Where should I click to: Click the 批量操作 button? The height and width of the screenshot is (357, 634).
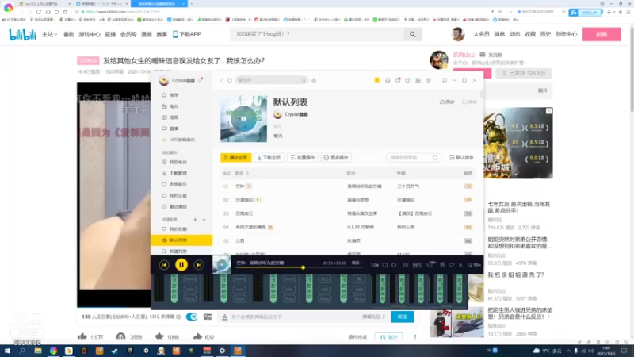pos(303,157)
